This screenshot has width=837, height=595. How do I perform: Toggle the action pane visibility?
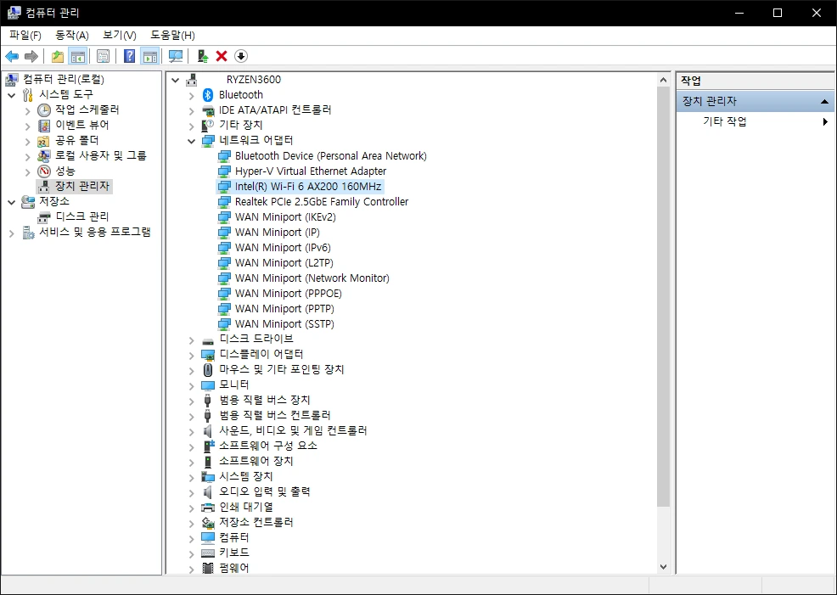[149, 56]
